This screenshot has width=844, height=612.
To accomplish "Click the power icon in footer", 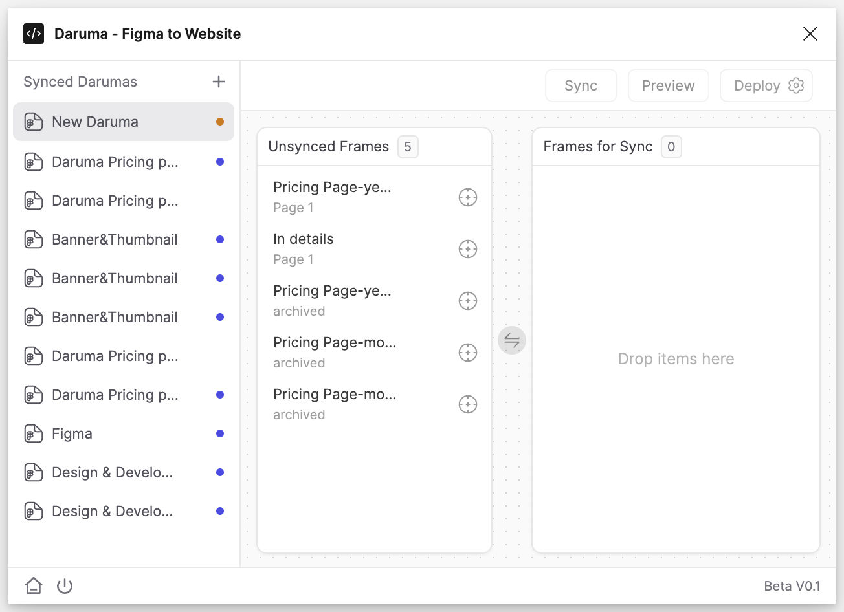I will pyautogui.click(x=65, y=586).
